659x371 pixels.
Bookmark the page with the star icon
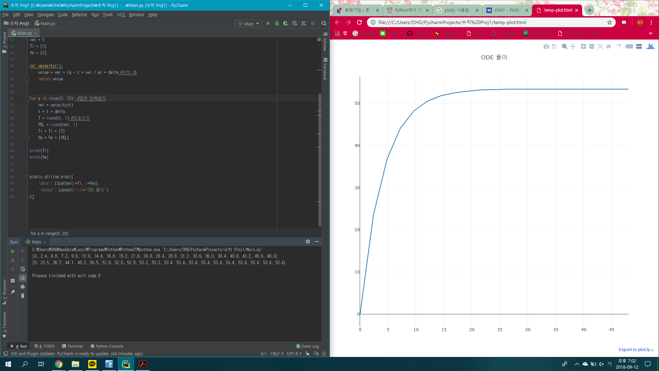pos(610,22)
